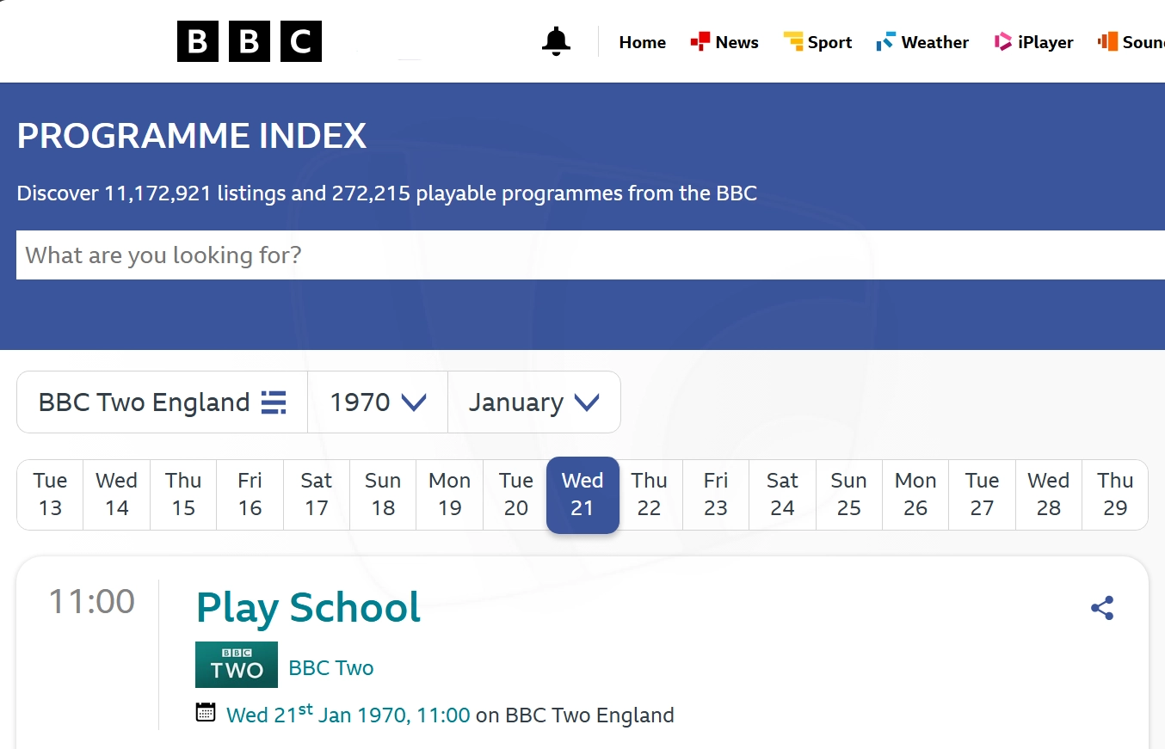Click the Wed 21st Jan 1970 date link
This screenshot has width=1165, height=749.
tap(348, 715)
